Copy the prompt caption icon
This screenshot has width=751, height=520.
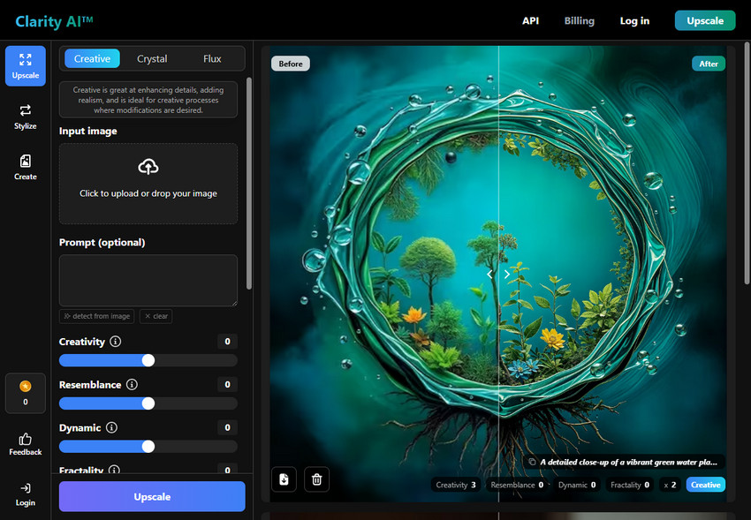[x=532, y=462]
